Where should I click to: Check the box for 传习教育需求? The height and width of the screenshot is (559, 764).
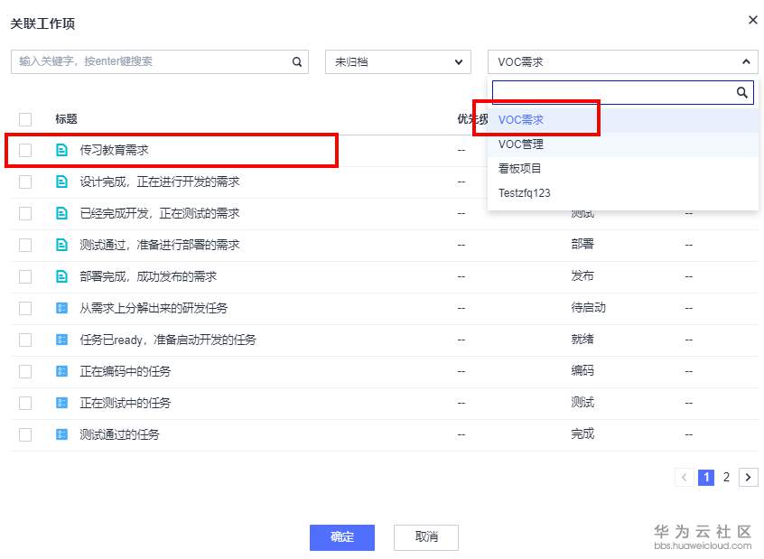25,151
